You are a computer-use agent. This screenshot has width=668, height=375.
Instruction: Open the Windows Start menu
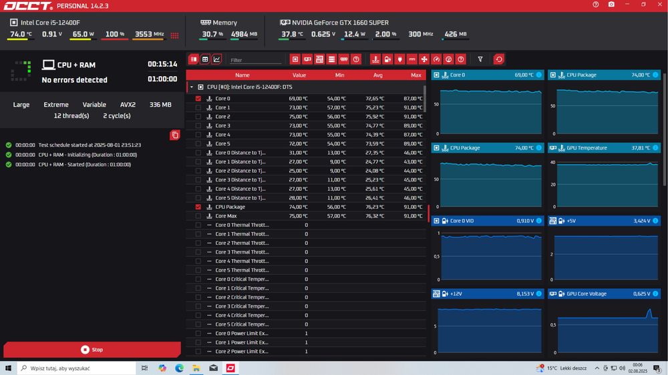[x=8, y=368]
